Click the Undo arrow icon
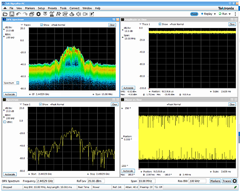This screenshot has width=240, height=192. tap(18, 14)
